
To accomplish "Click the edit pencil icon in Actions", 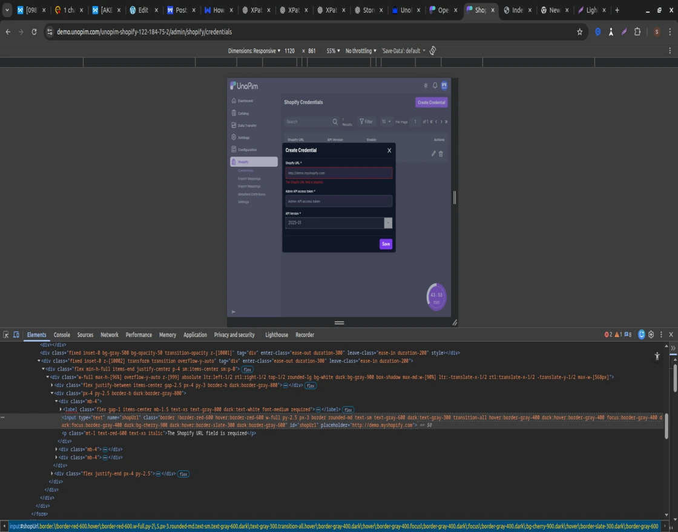I will [x=433, y=154].
